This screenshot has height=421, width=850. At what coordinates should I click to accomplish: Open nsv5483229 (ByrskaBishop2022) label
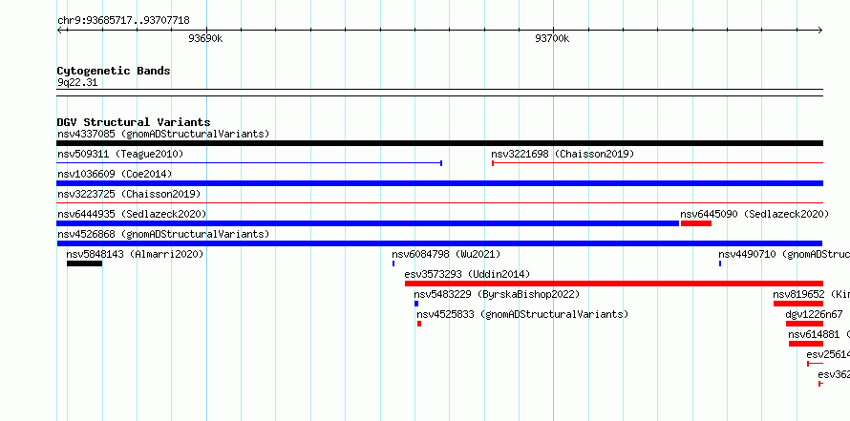(x=497, y=294)
